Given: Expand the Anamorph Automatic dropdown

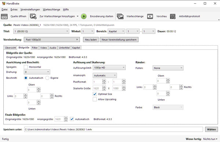Looking at the screenshot, I should [104, 76].
